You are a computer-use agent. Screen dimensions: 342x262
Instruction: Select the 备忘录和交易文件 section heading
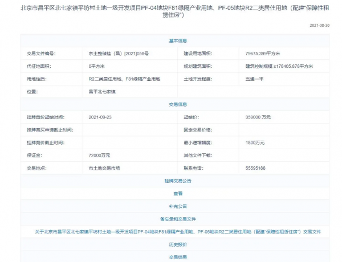[178, 219]
